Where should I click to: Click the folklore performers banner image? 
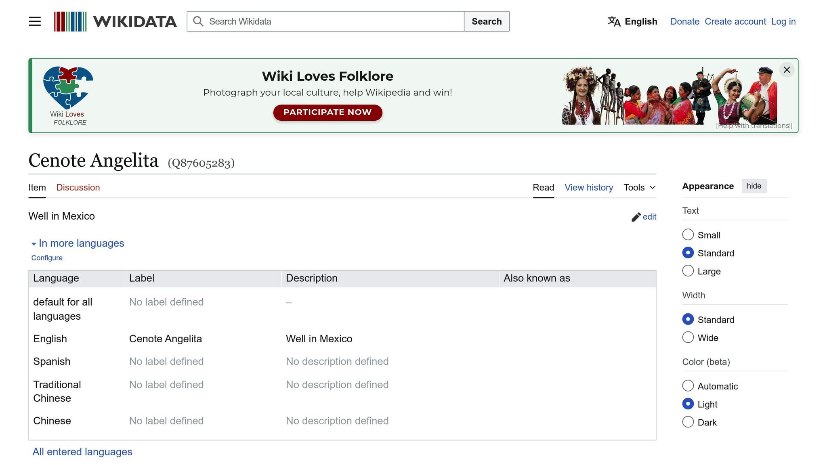669,95
